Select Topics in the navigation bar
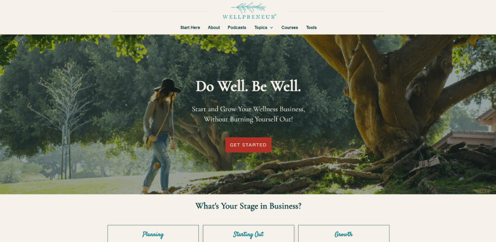 point(261,27)
